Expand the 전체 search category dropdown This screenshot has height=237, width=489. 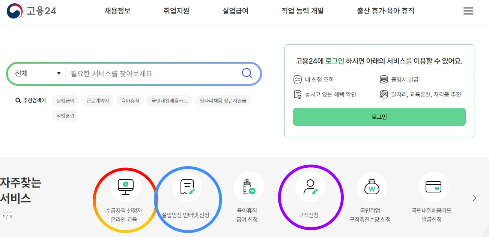pyautogui.click(x=36, y=73)
